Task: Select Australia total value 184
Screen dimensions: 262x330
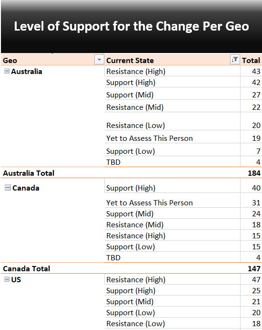Action: [254, 173]
